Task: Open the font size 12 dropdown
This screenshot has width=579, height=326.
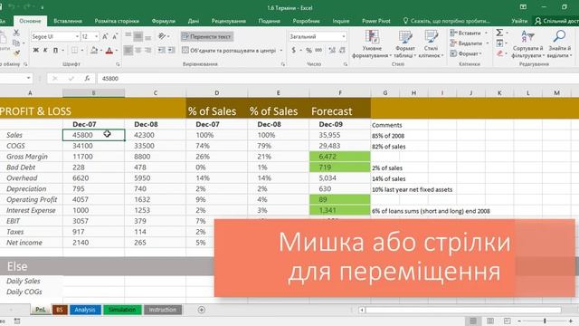Action: [x=97, y=36]
